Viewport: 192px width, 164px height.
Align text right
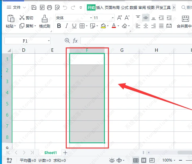pyautogui.click(x=154, y=26)
